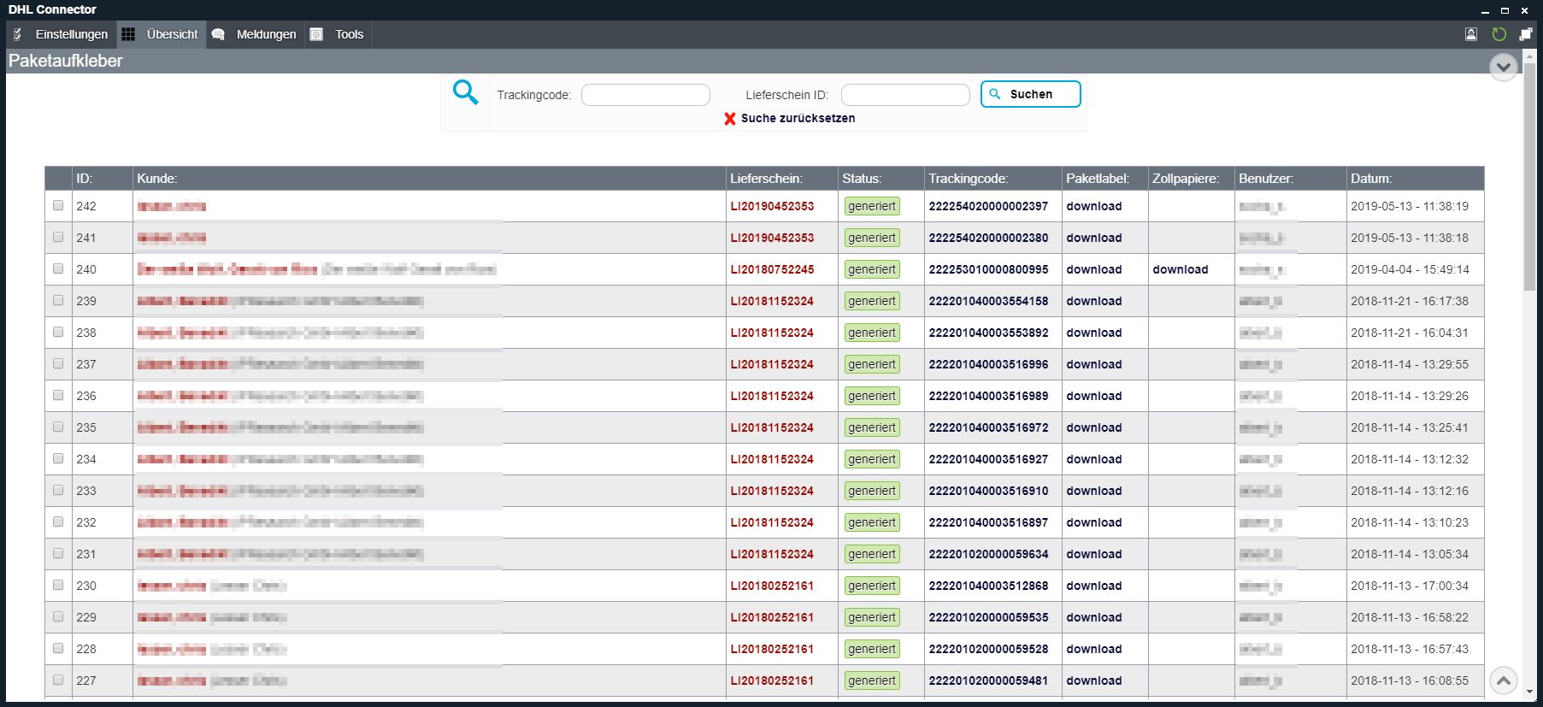Image resolution: width=1543 pixels, height=707 pixels.
Task: Tick checkbox for row ID 241
Action: (x=58, y=237)
